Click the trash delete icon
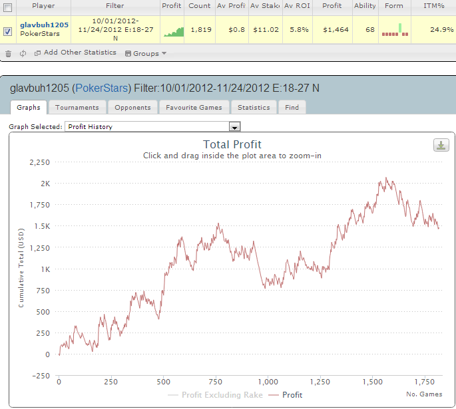Image resolution: width=456 pixels, height=409 pixels. click(8, 53)
